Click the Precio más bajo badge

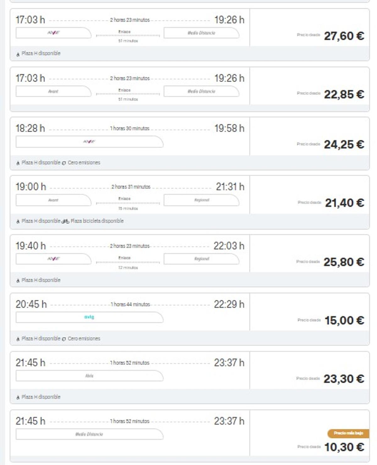click(x=348, y=433)
